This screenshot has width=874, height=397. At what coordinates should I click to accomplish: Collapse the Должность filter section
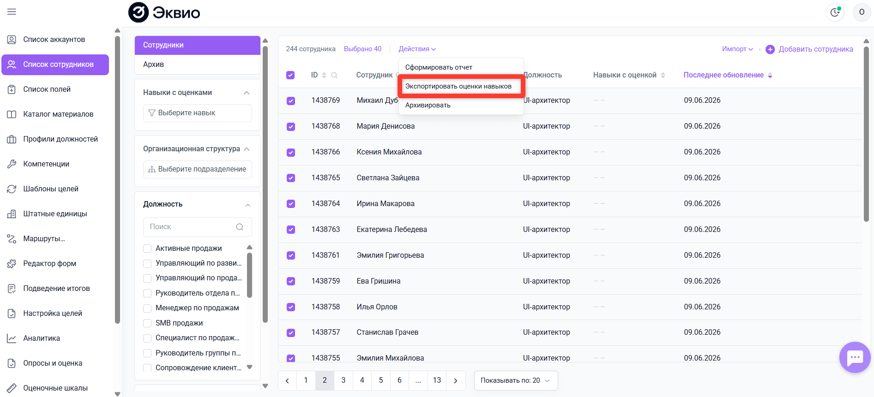(248, 205)
